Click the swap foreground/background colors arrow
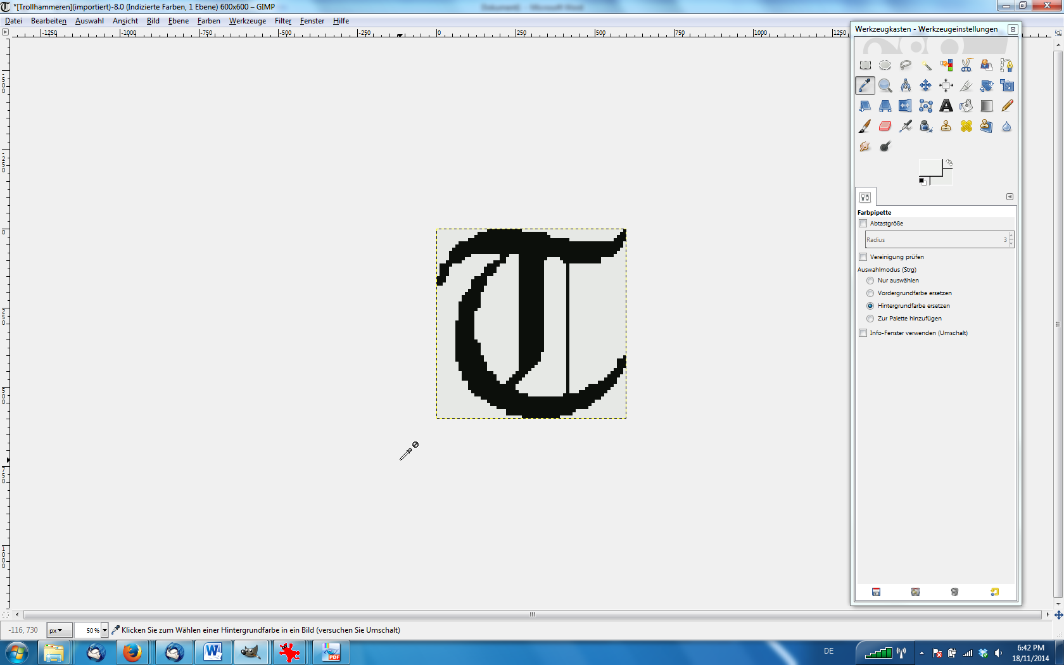Image resolution: width=1064 pixels, height=665 pixels. click(949, 163)
